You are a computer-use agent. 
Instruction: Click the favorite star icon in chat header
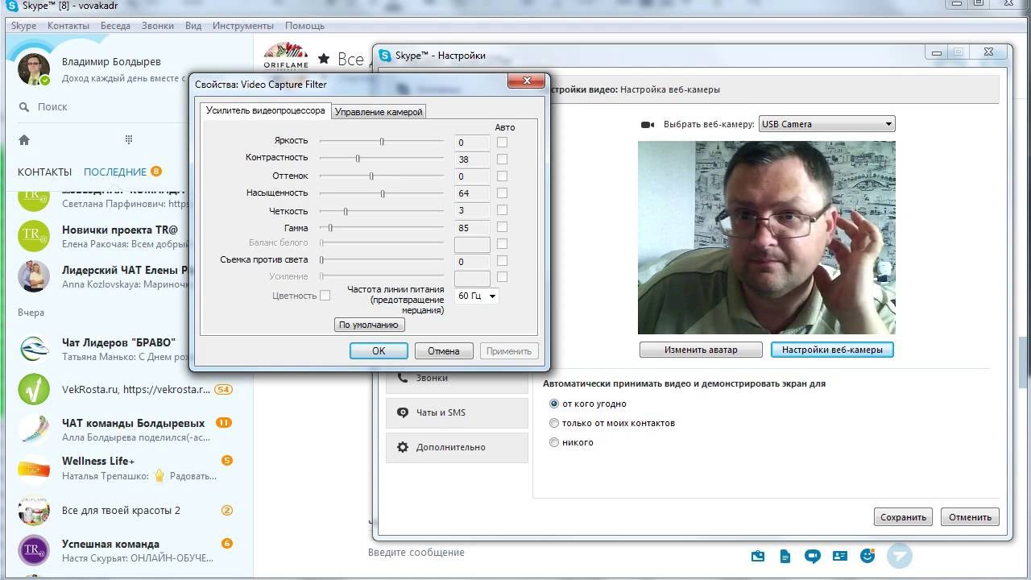coord(324,59)
